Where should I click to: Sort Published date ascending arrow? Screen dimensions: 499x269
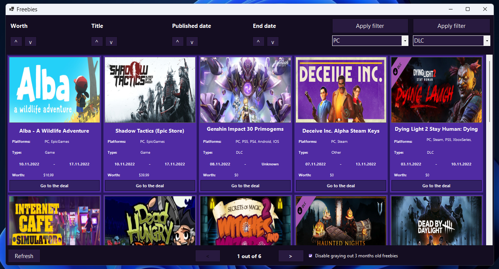tap(177, 41)
